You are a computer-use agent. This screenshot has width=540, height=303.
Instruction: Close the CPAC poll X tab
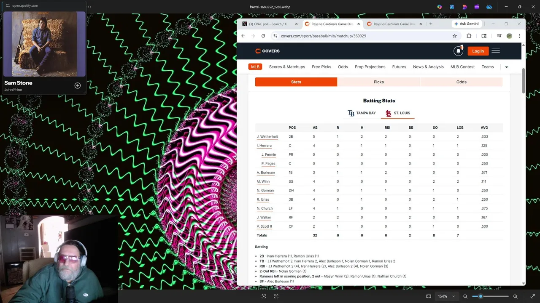coord(297,24)
